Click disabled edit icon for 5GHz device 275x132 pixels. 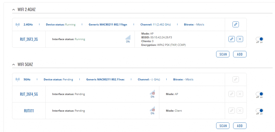[236, 79]
